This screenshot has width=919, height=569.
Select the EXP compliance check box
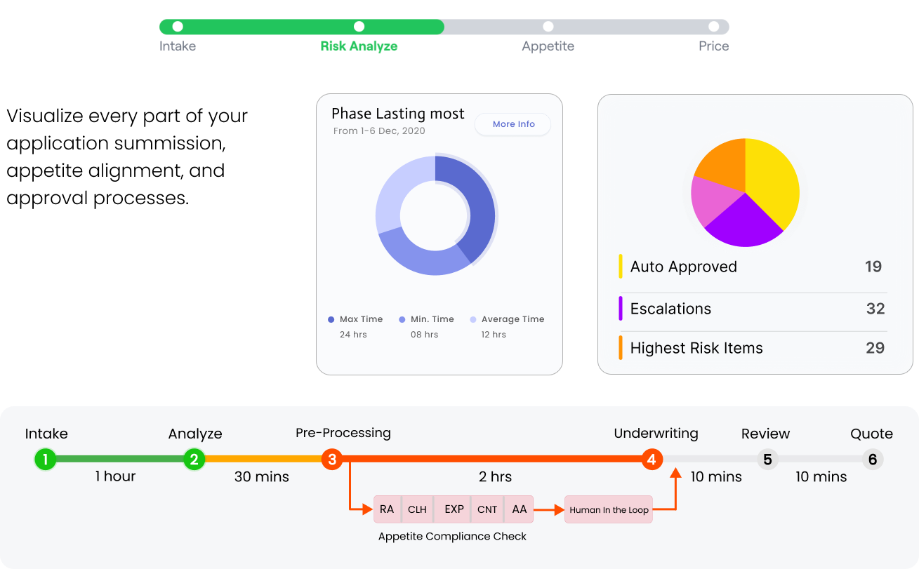point(454,509)
